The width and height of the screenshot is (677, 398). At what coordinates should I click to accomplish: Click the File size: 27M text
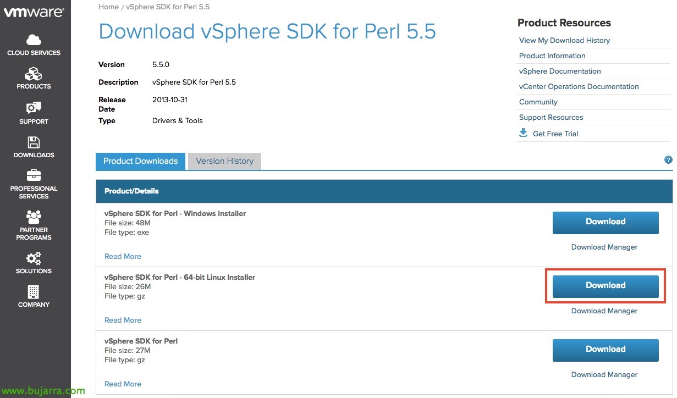pyautogui.click(x=128, y=351)
